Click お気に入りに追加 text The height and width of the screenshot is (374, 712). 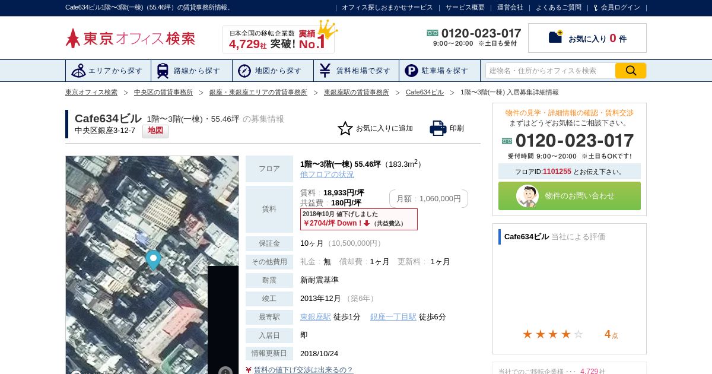coord(384,128)
